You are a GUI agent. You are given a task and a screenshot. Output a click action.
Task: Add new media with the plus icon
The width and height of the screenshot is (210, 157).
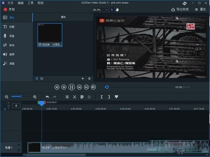click(83, 79)
